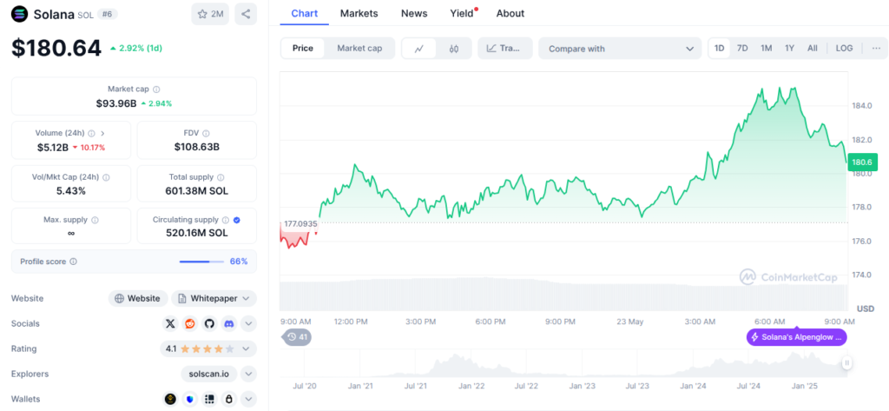Click the verified badge beside Circulating supply
889x411 pixels.
237,220
